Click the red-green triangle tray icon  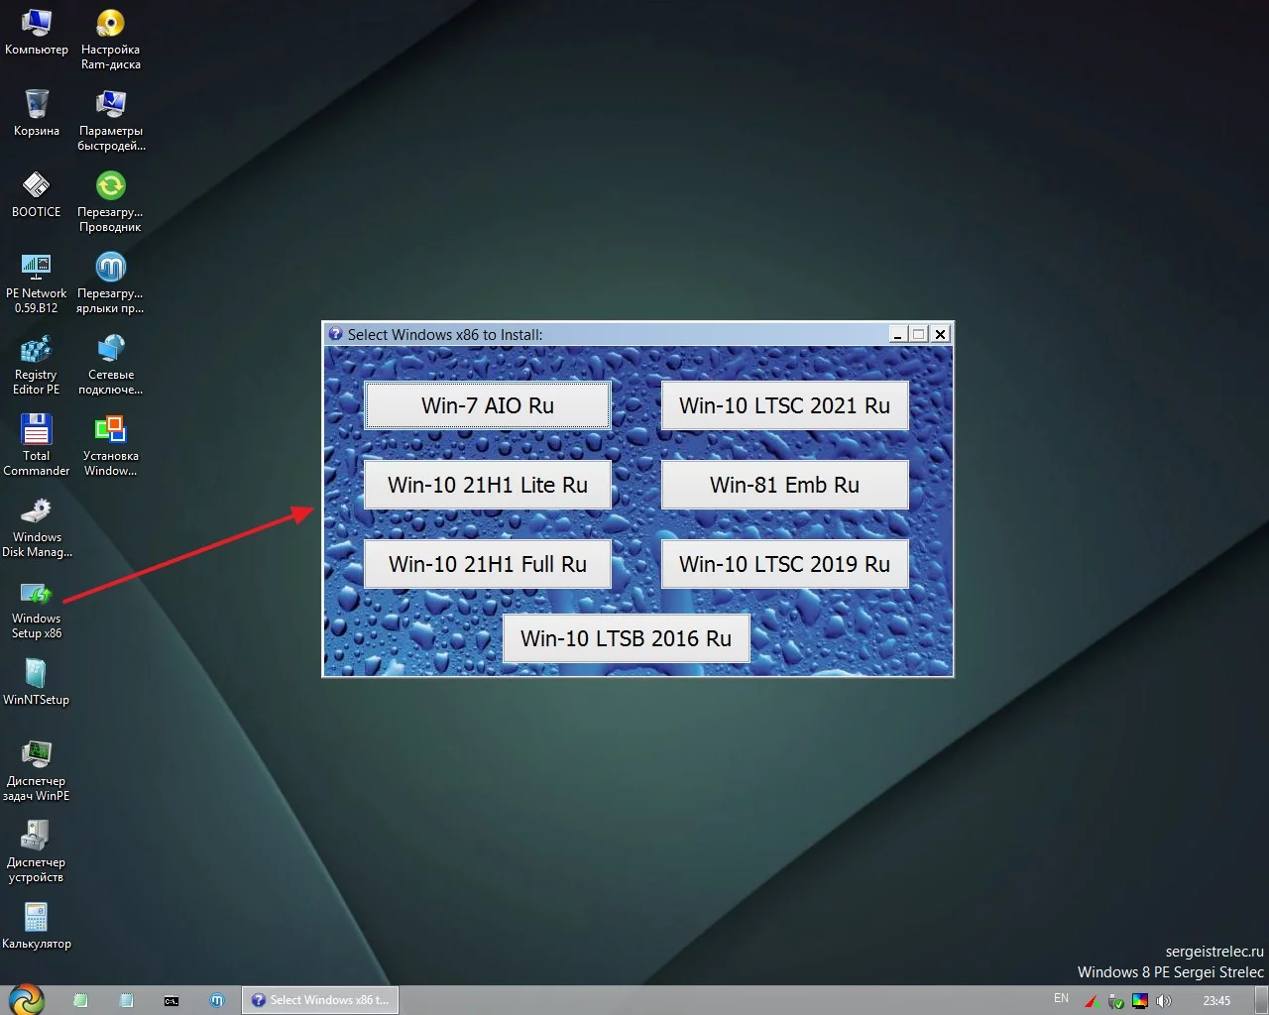(x=1092, y=1000)
